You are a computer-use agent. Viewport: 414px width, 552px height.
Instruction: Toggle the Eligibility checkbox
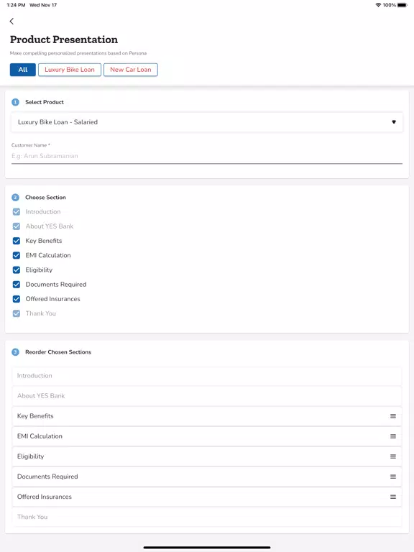tap(17, 270)
